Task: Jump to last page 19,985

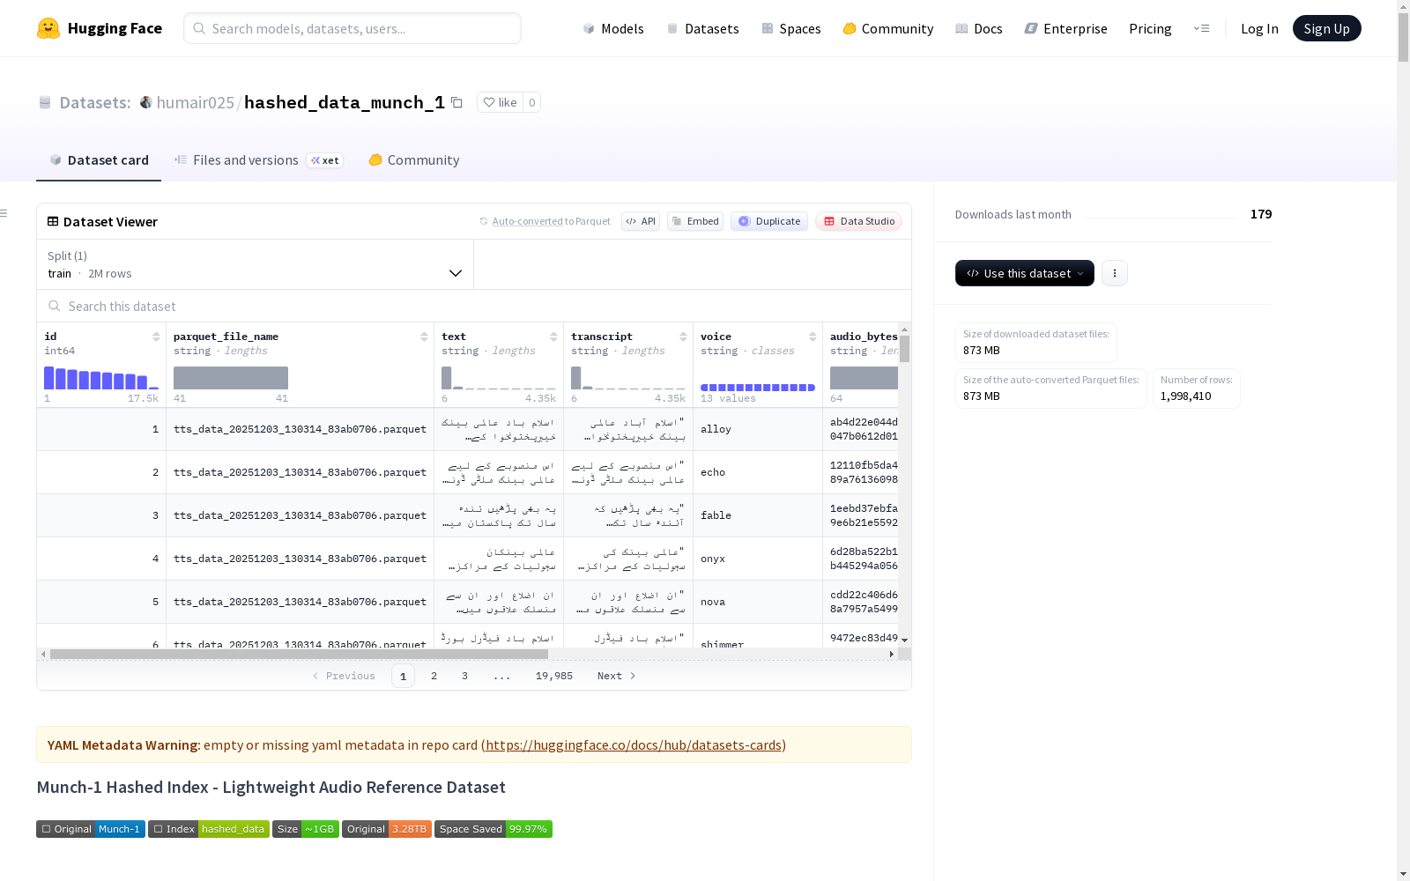Action: pyautogui.click(x=554, y=676)
